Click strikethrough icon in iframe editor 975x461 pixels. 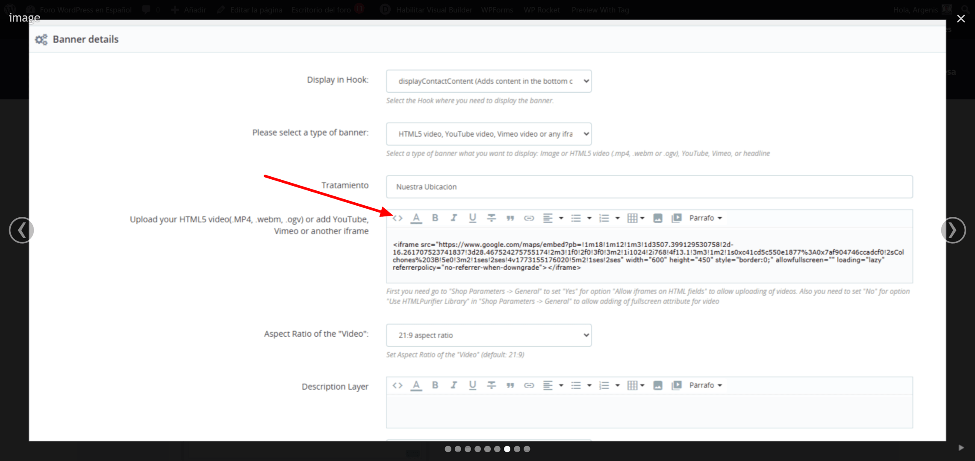click(491, 218)
